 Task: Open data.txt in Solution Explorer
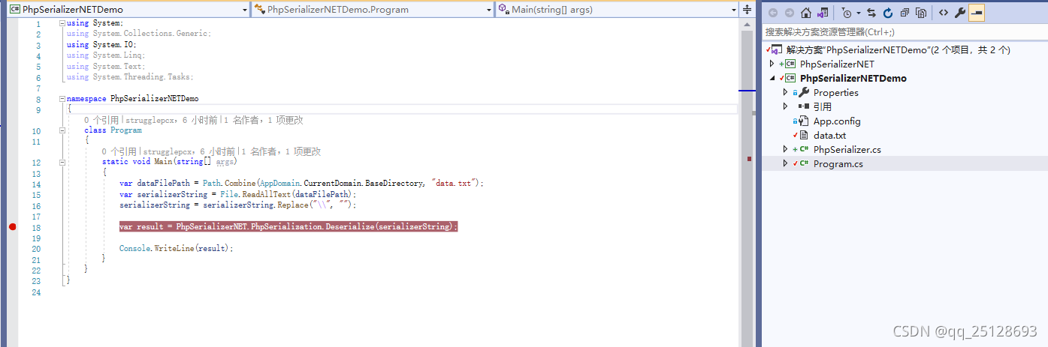829,135
